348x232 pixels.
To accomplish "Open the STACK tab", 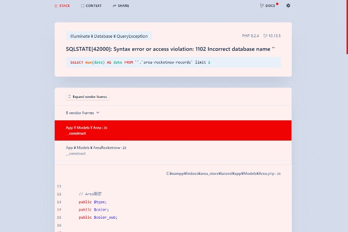I will point(62,6).
